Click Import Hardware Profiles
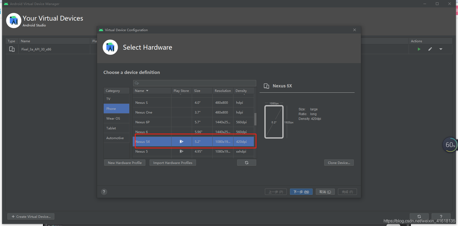 [173, 163]
